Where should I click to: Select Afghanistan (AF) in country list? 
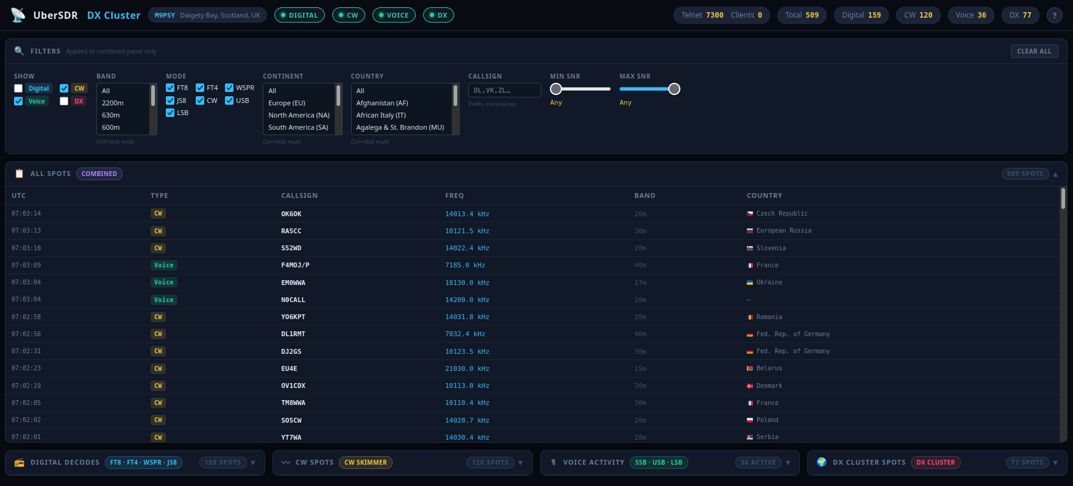click(402, 103)
